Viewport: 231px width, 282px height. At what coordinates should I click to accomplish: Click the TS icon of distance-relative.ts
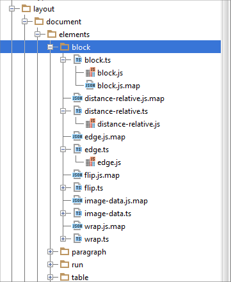[78, 111]
